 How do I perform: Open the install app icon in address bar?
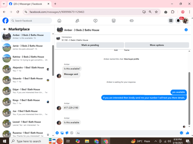(144, 12)
